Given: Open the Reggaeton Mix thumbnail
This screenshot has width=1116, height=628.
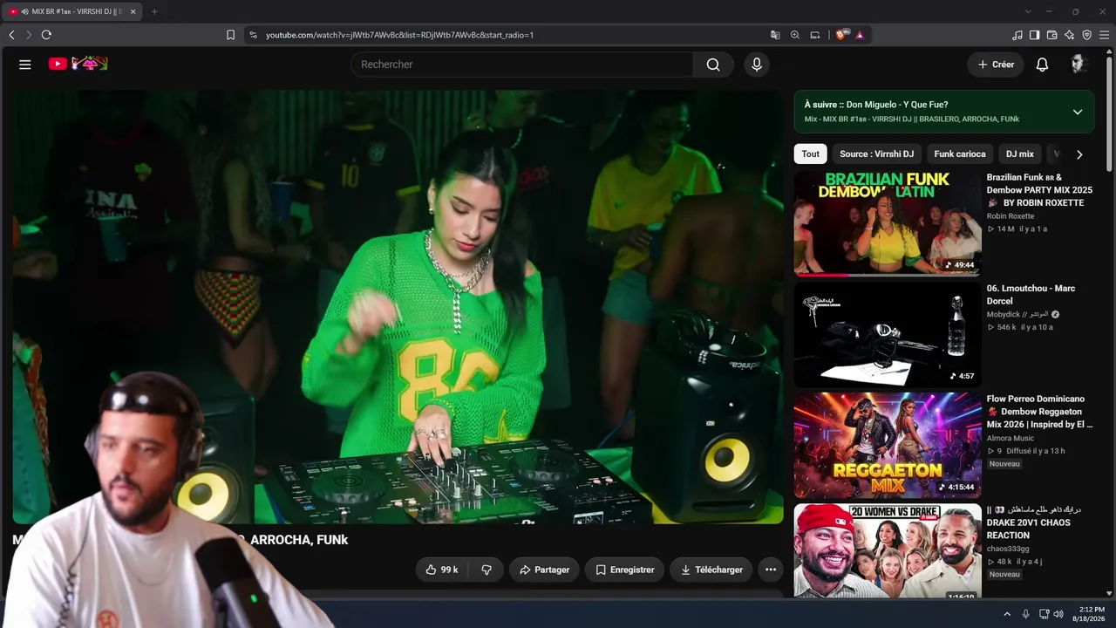Looking at the screenshot, I should click(888, 445).
